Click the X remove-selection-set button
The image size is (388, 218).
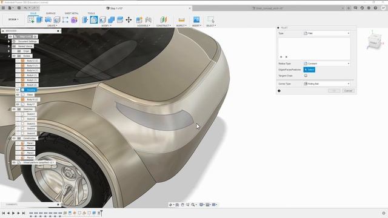click(x=286, y=57)
